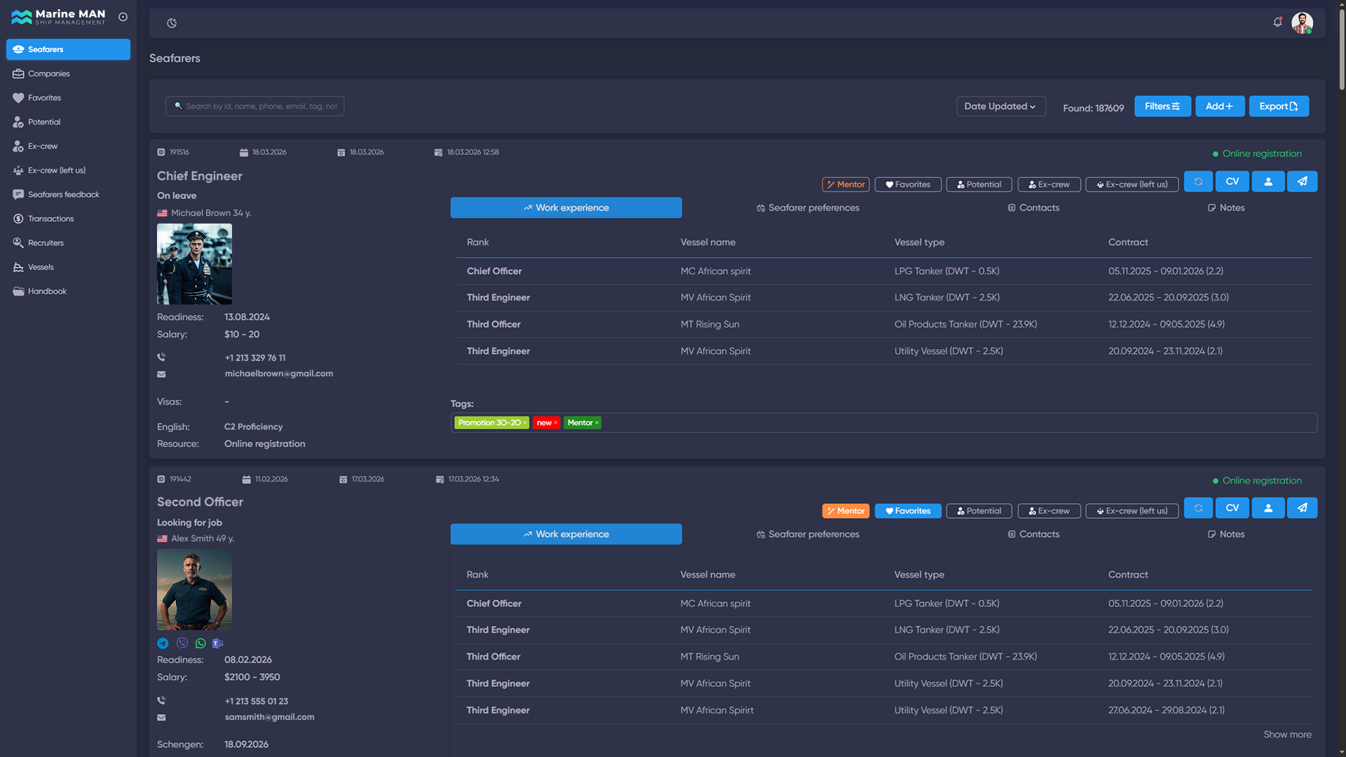Click the refresh icon on Michael Brown's card
1346x757 pixels.
pyautogui.click(x=1198, y=182)
